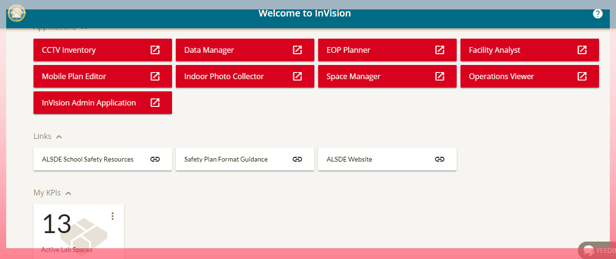The image size is (616, 259).
Task: Open the EOP Planner application
Action: click(x=387, y=50)
